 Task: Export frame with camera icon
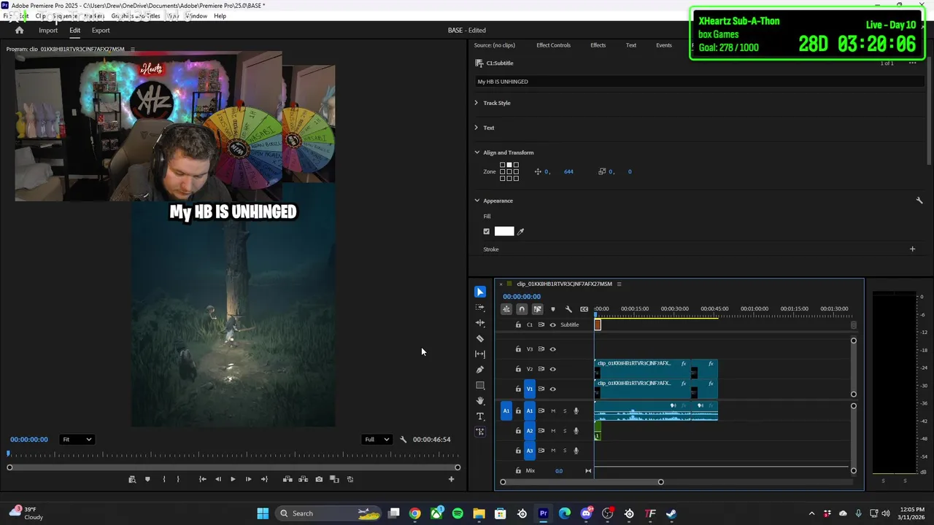click(x=319, y=479)
